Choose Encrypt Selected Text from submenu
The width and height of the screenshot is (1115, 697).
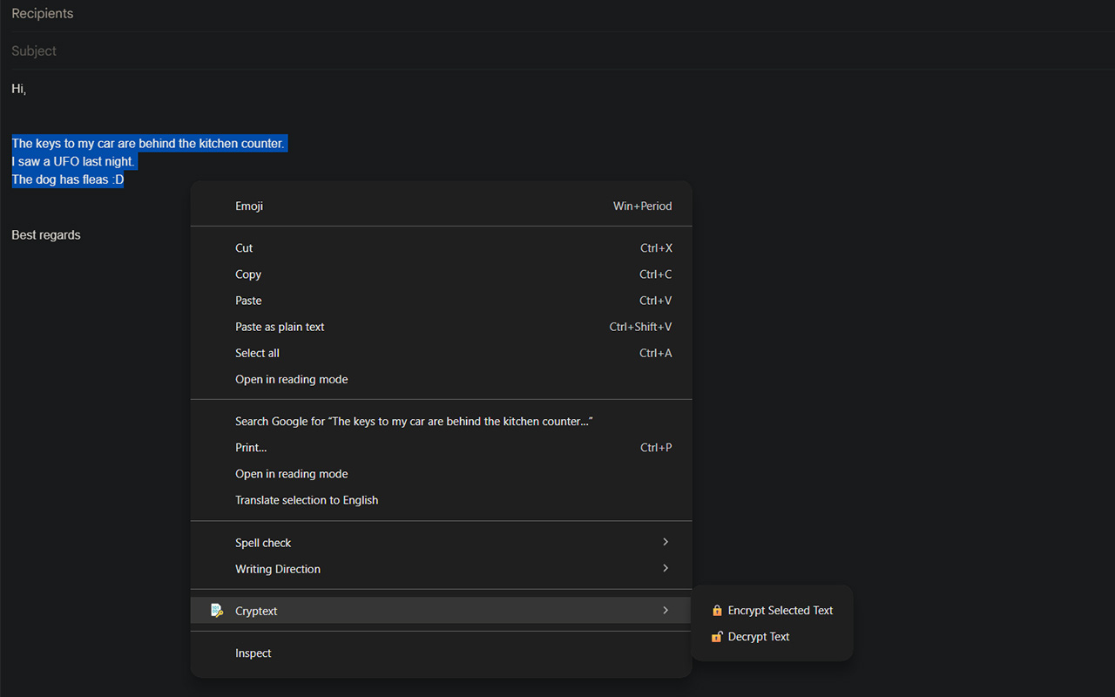click(x=772, y=611)
